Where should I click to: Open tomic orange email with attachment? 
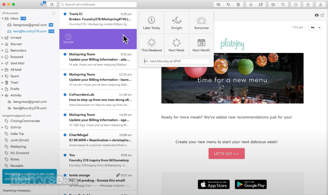(x=98, y=180)
